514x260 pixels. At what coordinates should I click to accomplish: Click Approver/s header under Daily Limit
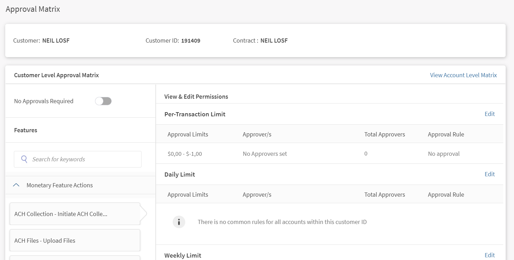[257, 195]
